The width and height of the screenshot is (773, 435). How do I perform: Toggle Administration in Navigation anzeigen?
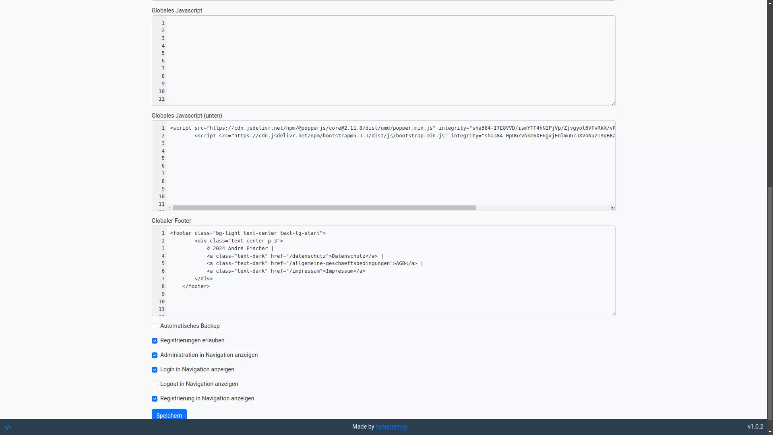155,355
